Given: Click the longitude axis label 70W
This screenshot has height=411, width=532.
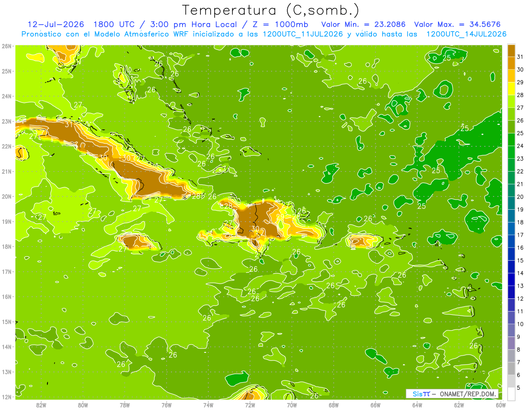Looking at the screenshot, I should point(292,405).
